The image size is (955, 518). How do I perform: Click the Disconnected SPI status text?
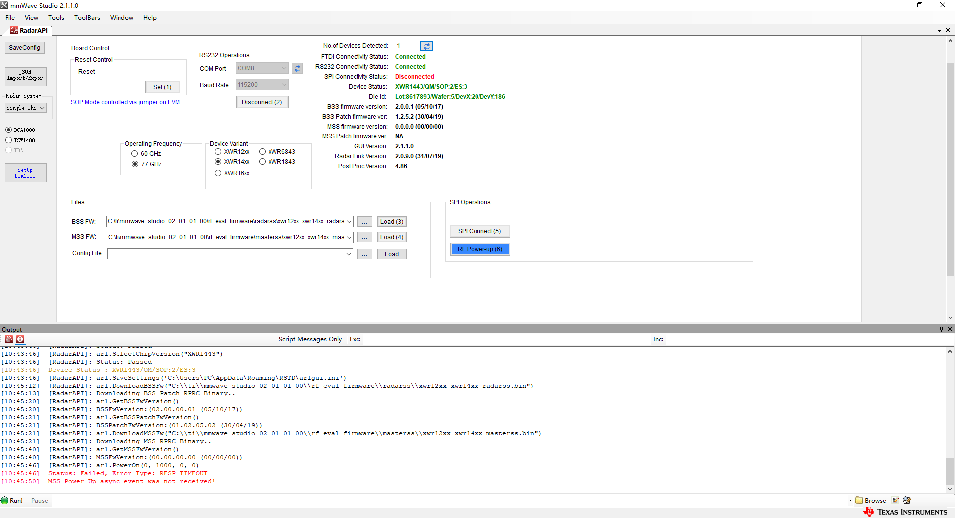pyautogui.click(x=415, y=77)
